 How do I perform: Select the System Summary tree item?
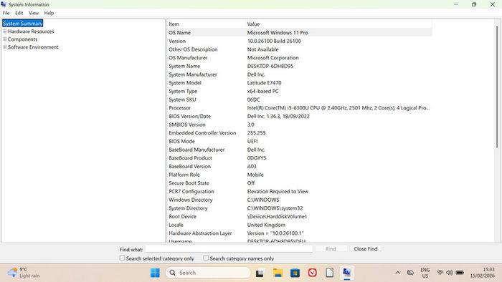pyautogui.click(x=23, y=24)
